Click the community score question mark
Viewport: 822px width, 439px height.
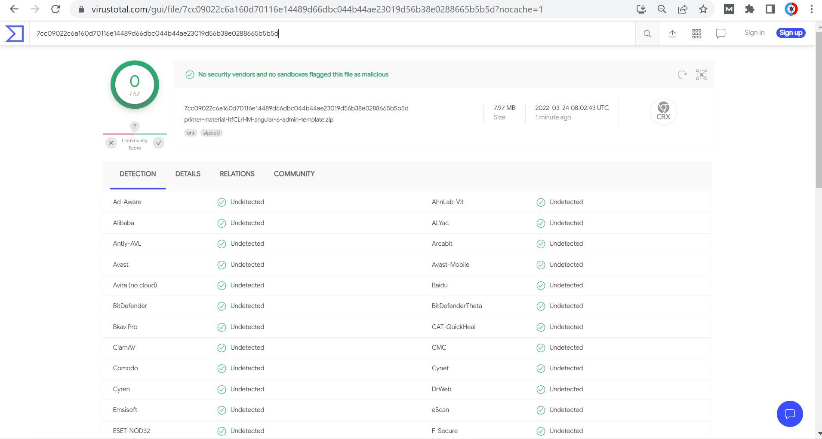pyautogui.click(x=135, y=126)
